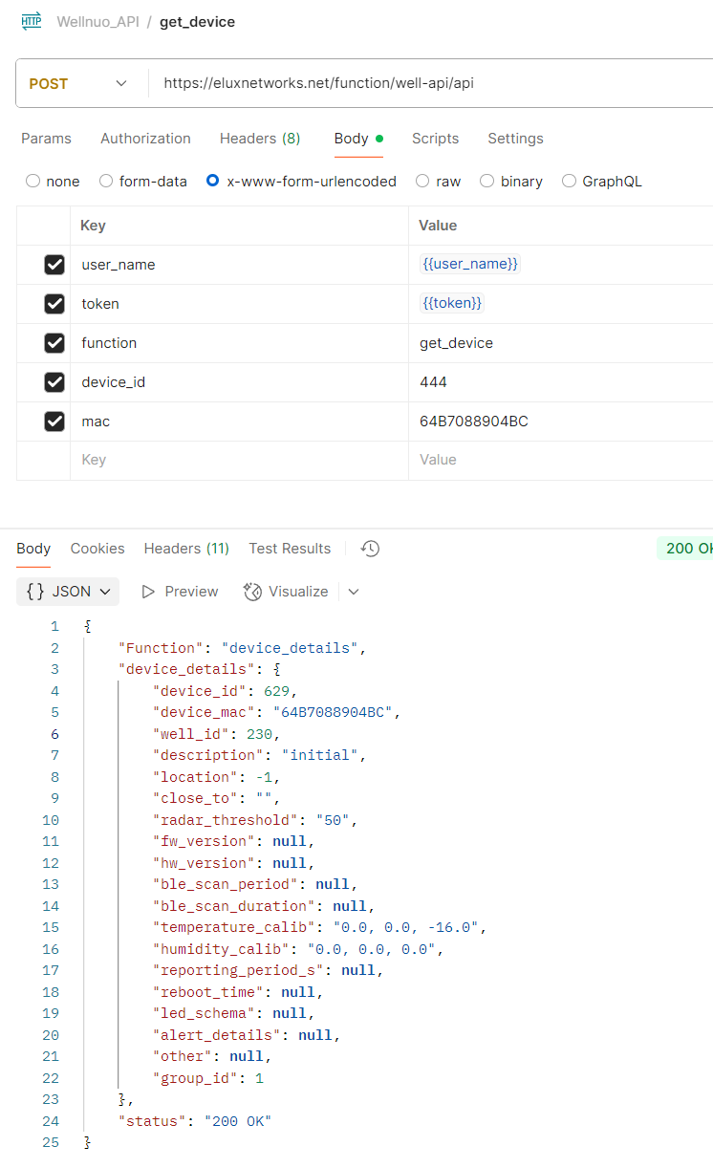The height and width of the screenshot is (1168, 713).
Task: Open the POST method dropdown
Action: pos(80,84)
